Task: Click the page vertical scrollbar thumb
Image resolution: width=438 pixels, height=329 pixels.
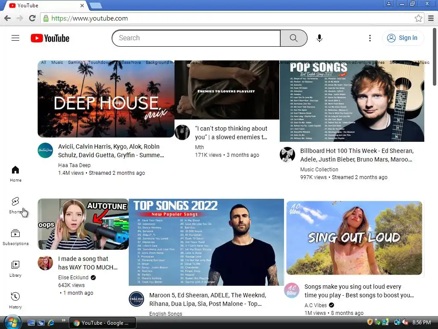Action: point(435,57)
